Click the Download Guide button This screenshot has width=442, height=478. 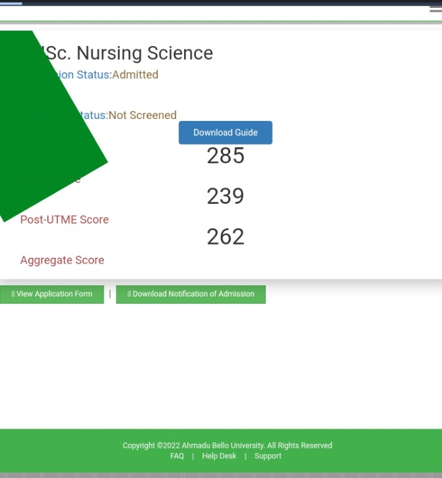tap(225, 133)
